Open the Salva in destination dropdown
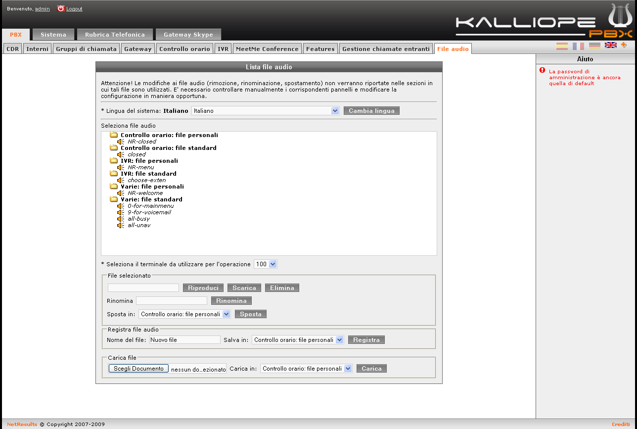 point(298,340)
